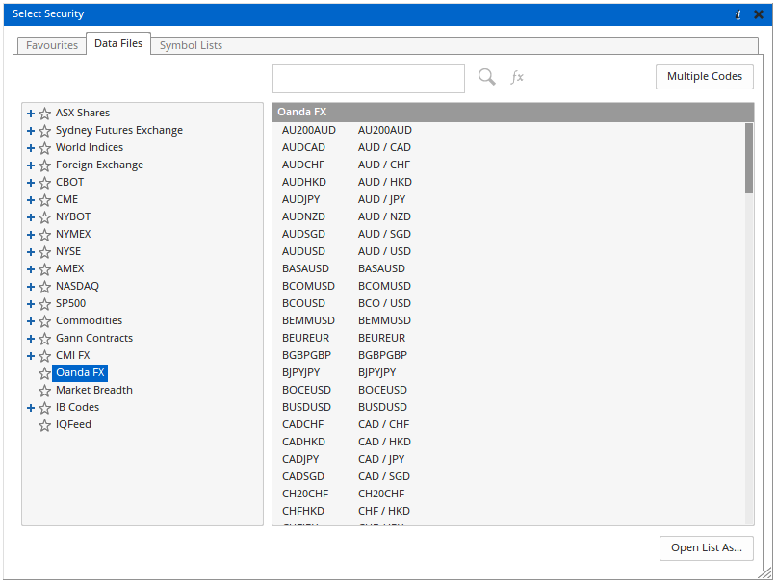Viewport: 777px width, 584px height.
Task: Click the star icon beside Commodities
Action: pos(44,321)
